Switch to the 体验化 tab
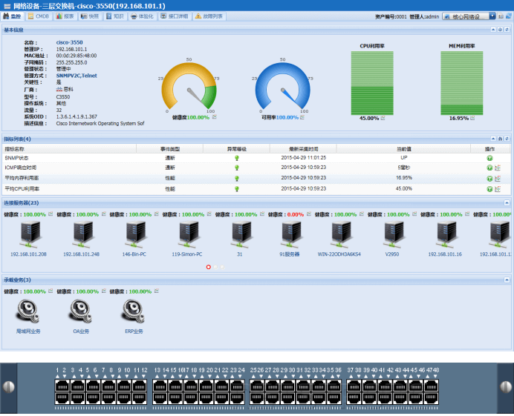This screenshot has width=514, height=416. pyautogui.click(x=142, y=16)
